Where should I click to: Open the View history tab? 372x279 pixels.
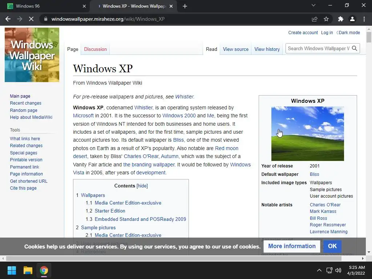(267, 49)
